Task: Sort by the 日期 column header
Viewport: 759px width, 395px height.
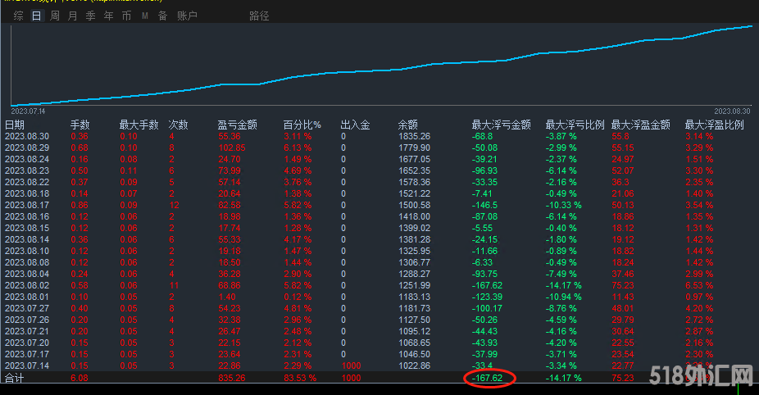Action: [15, 125]
